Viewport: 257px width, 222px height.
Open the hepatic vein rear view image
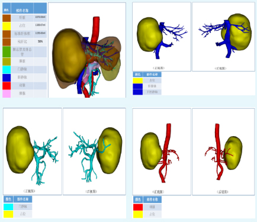click(223, 37)
